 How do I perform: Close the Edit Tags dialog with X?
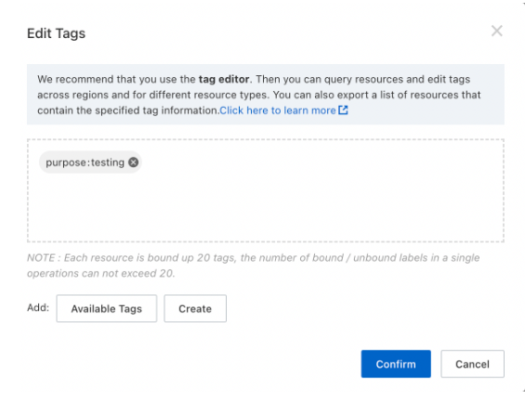pyautogui.click(x=497, y=31)
